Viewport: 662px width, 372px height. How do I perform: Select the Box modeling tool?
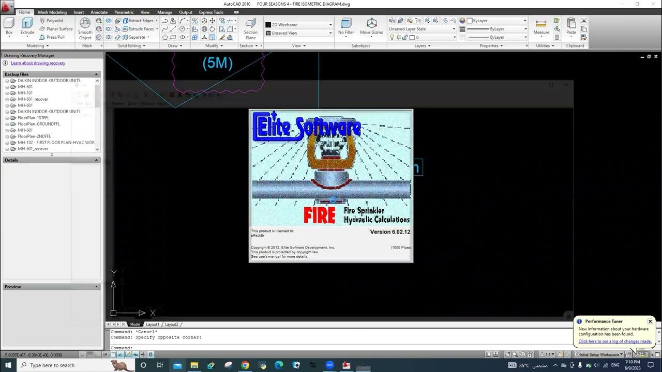click(x=9, y=26)
